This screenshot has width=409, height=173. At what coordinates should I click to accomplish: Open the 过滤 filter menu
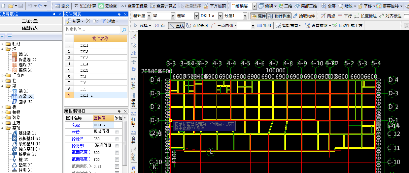tap(110, 21)
